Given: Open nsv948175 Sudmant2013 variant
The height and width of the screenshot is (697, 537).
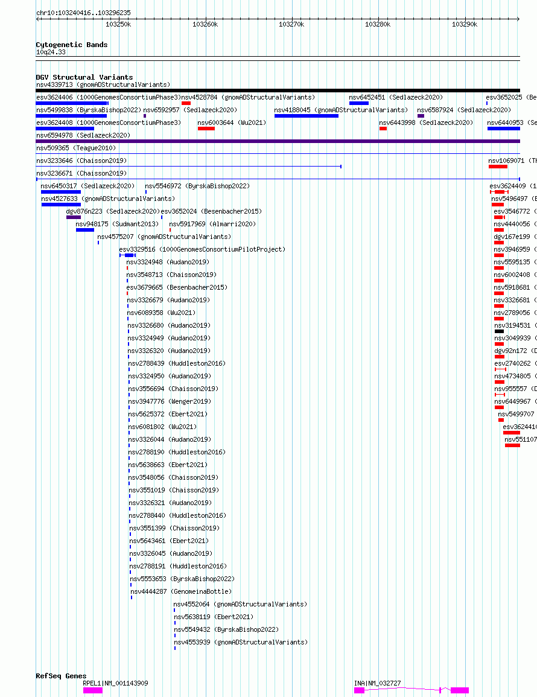Looking at the screenshot, I should [x=117, y=224].
